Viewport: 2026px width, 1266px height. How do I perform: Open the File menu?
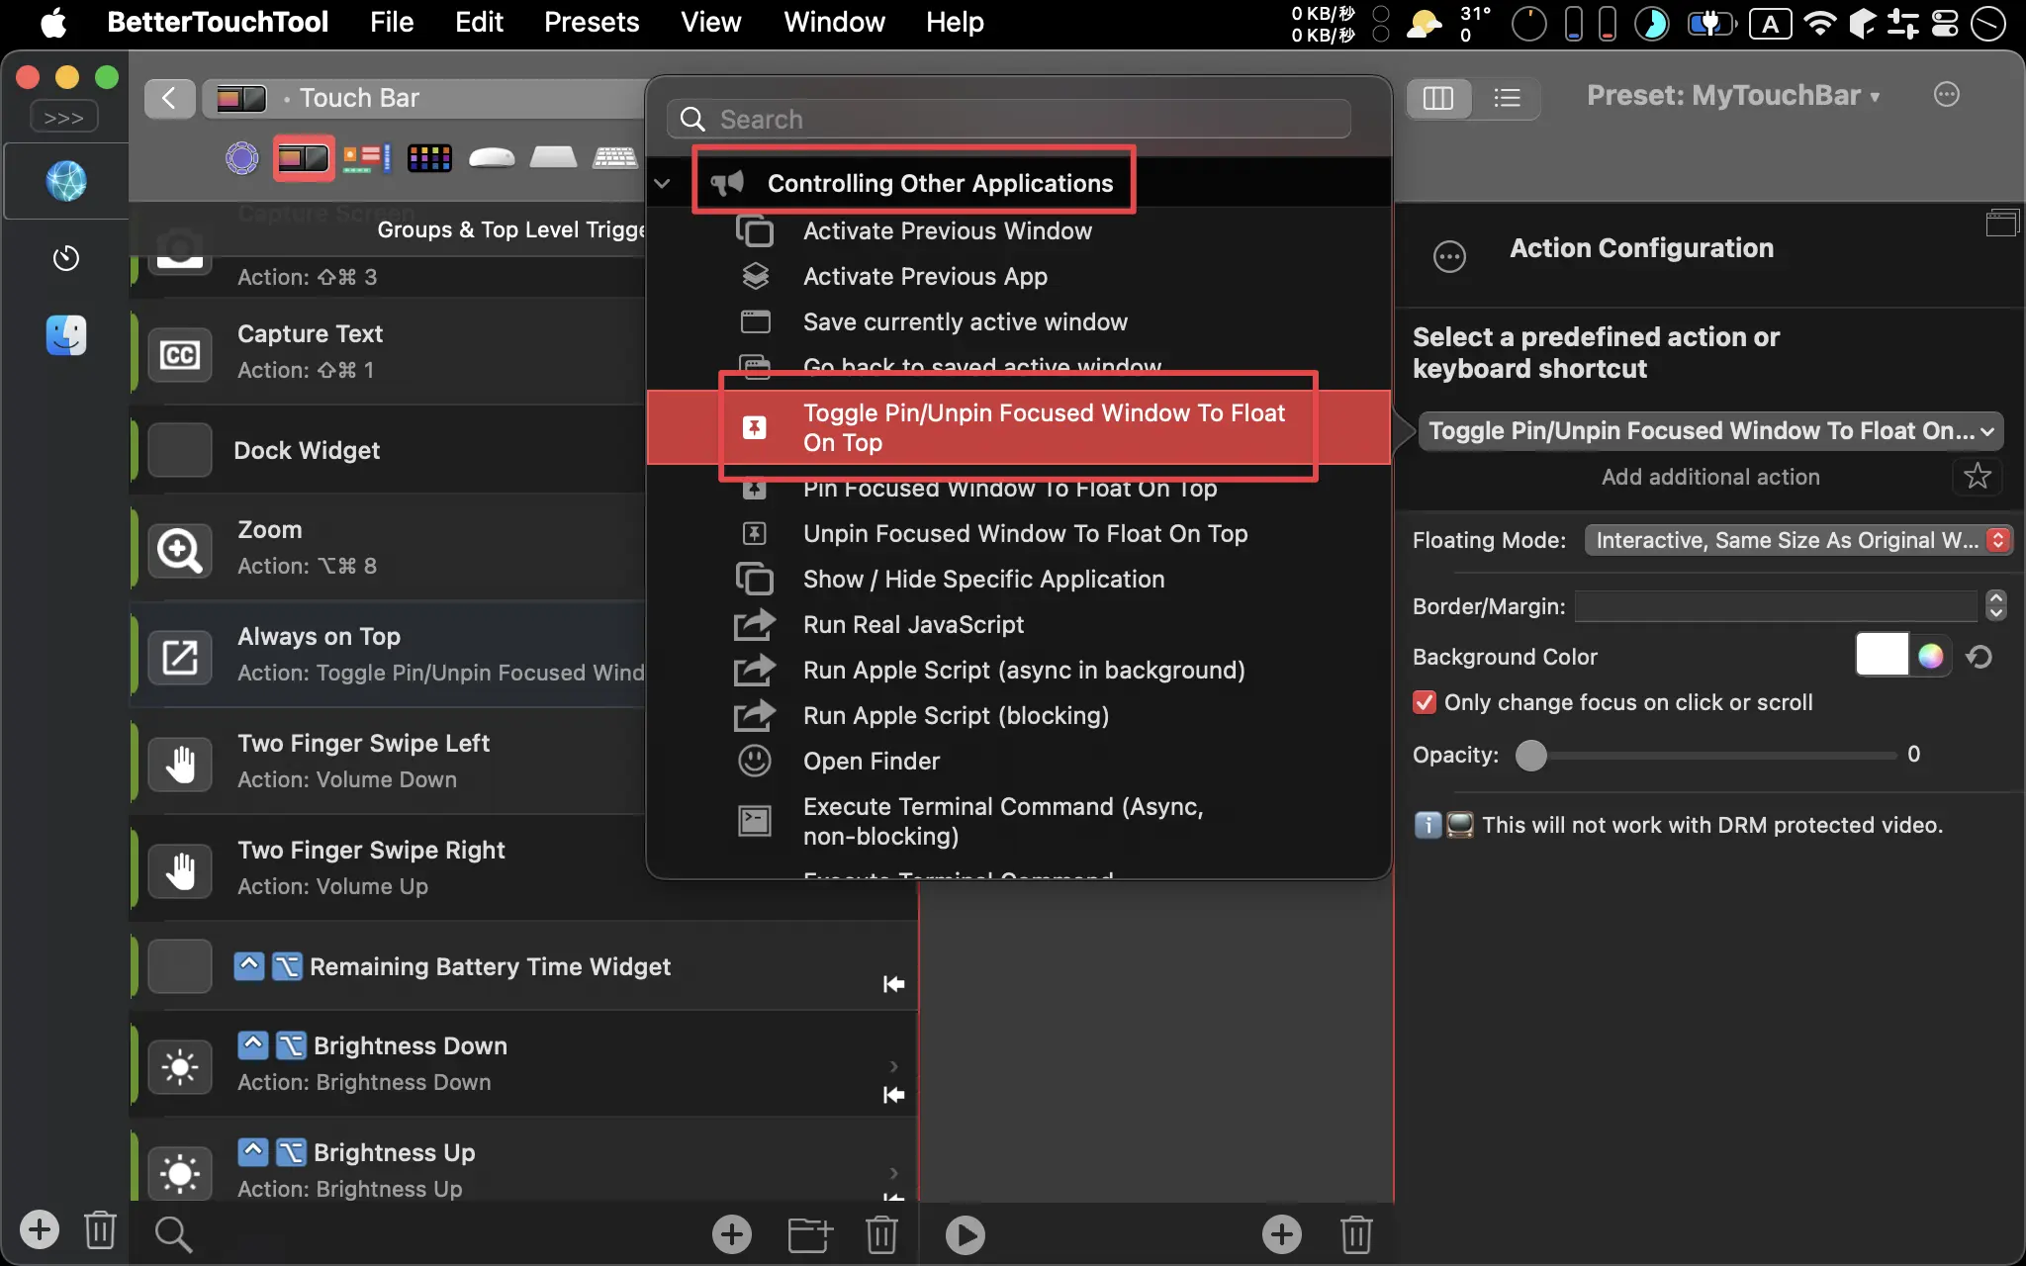tap(392, 22)
